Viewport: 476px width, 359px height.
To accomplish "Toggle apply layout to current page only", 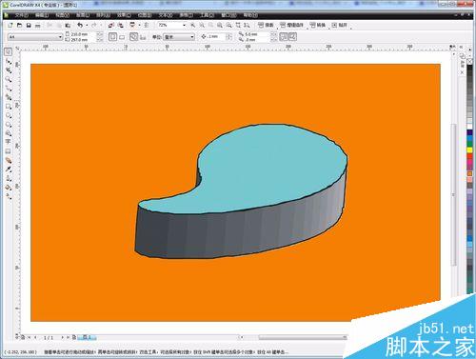I will 143,37.
